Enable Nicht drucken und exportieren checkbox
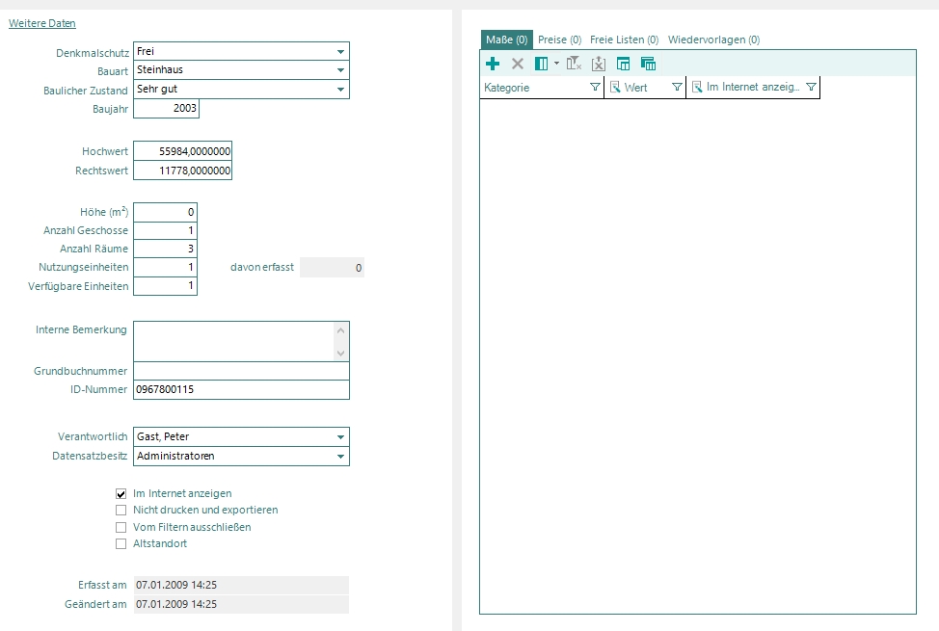The width and height of the screenshot is (939, 631). pos(121,510)
